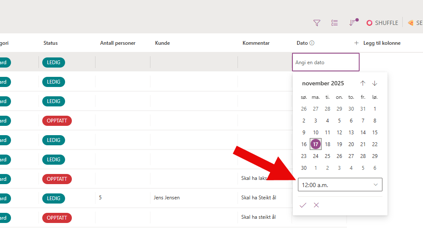Select the highlighted date 17
Viewport: 423px width, 231px height.
point(316,144)
